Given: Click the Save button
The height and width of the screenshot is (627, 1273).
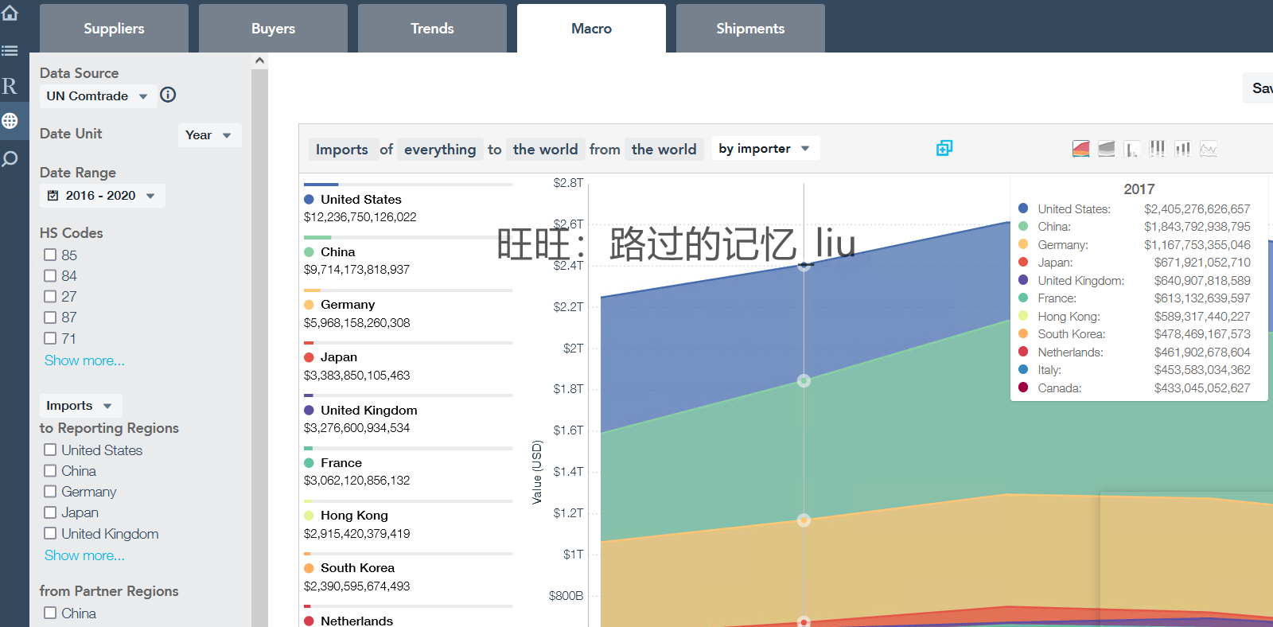Looking at the screenshot, I should [1260, 88].
